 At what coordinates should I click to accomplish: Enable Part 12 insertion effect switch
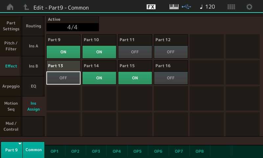pyautogui.click(x=171, y=52)
